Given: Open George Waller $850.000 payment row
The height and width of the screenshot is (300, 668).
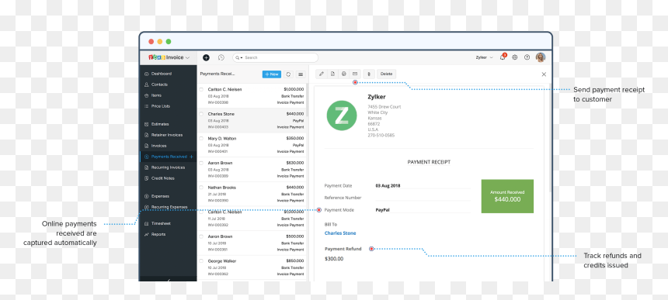Looking at the screenshot, I should 252,267.
